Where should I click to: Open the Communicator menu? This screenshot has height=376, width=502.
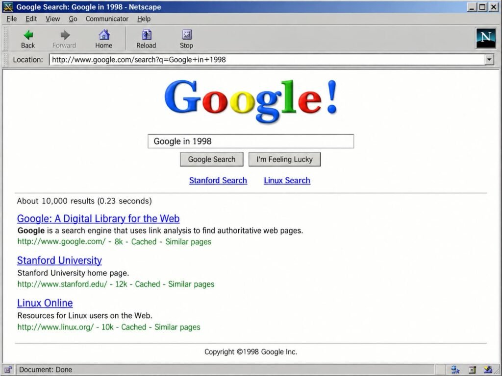point(107,19)
